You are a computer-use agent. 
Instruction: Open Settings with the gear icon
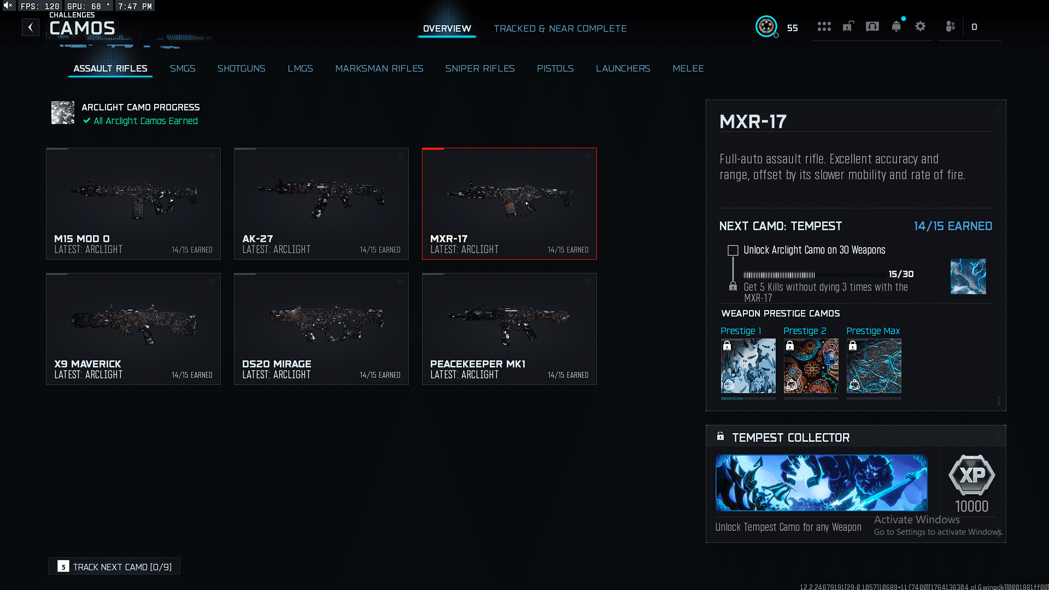[921, 26]
